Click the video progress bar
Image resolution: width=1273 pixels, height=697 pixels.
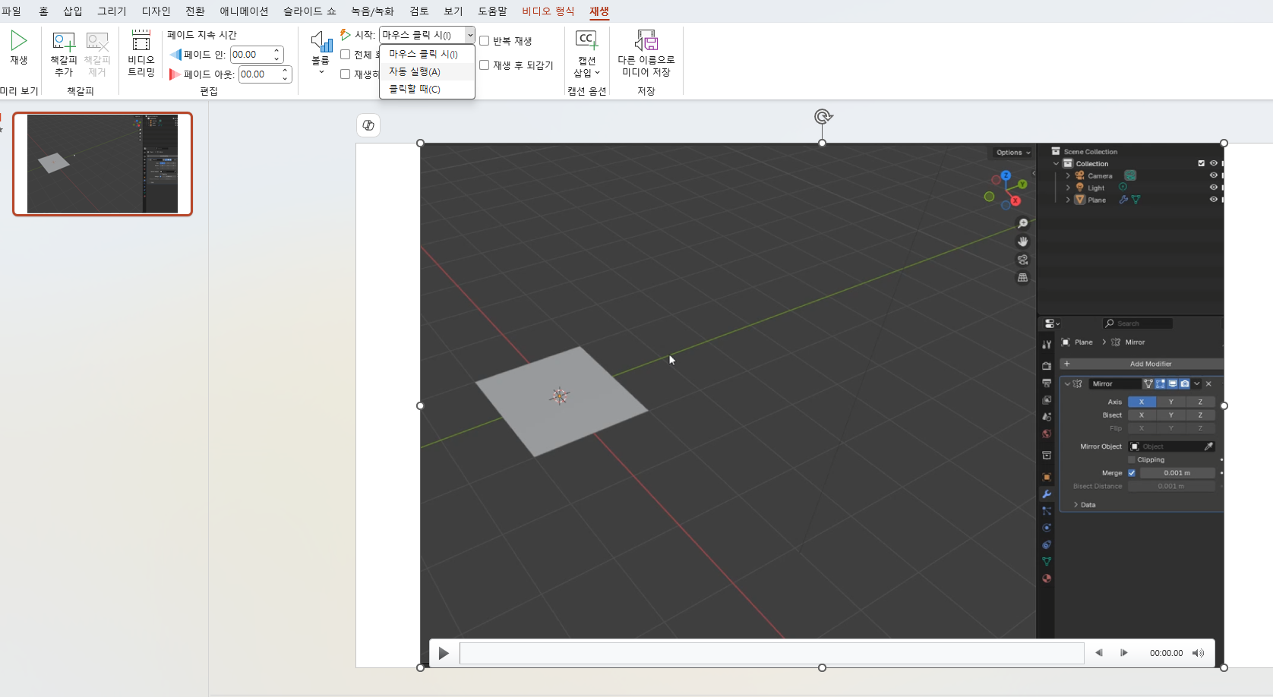pyautogui.click(x=772, y=653)
